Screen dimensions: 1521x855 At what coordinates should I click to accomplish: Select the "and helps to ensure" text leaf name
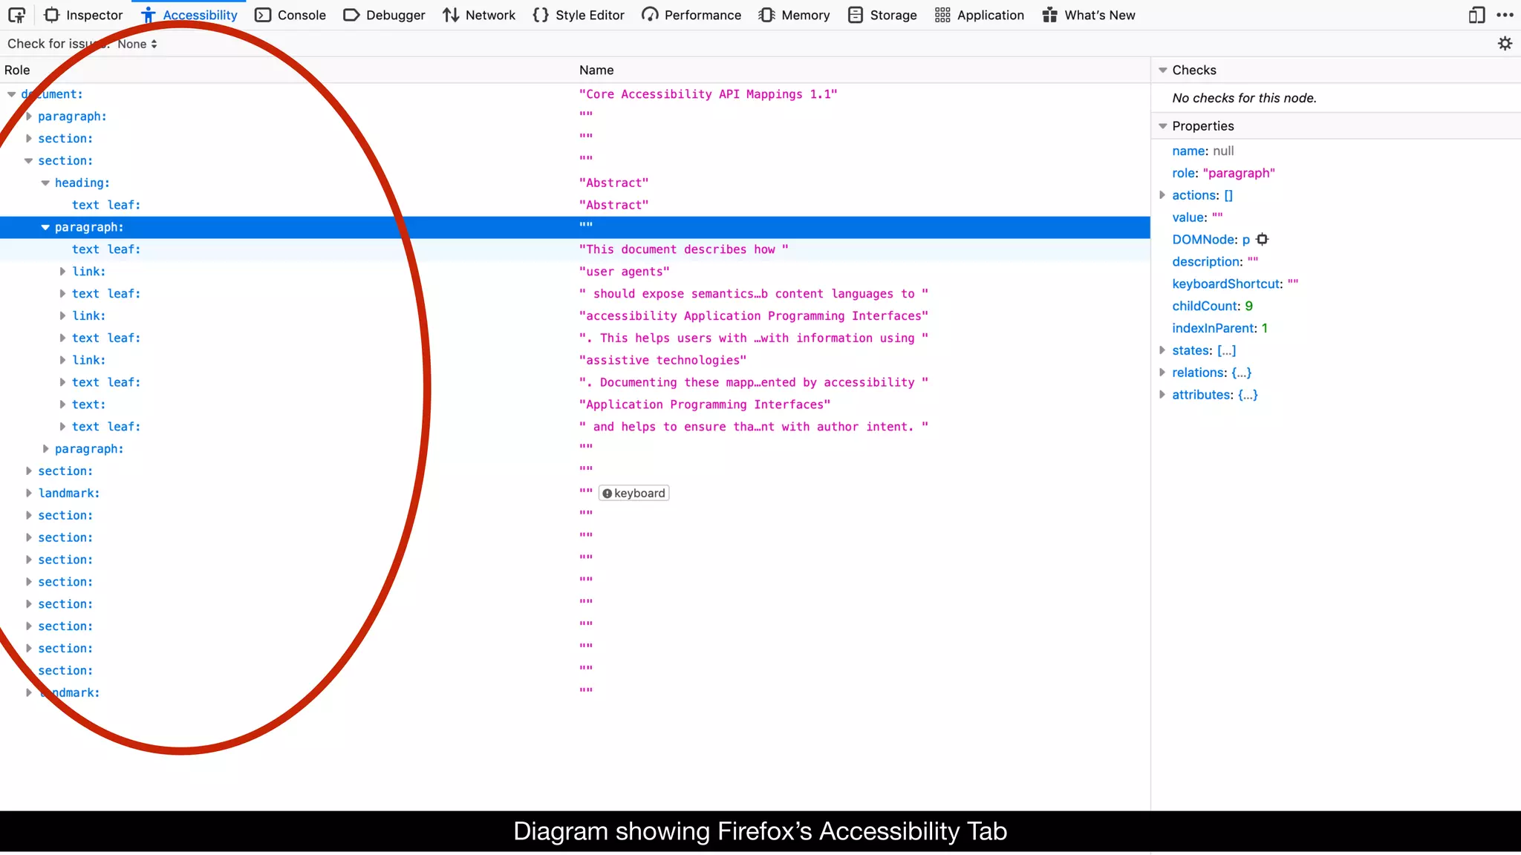753,427
